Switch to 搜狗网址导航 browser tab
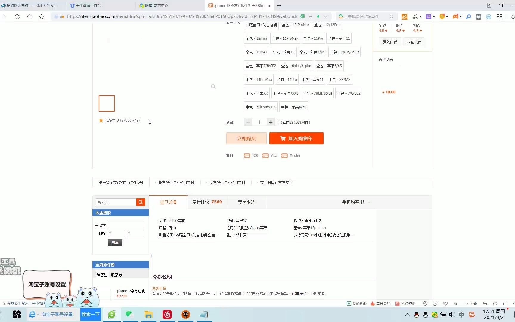The width and height of the screenshot is (515, 322). (x=33, y=5)
